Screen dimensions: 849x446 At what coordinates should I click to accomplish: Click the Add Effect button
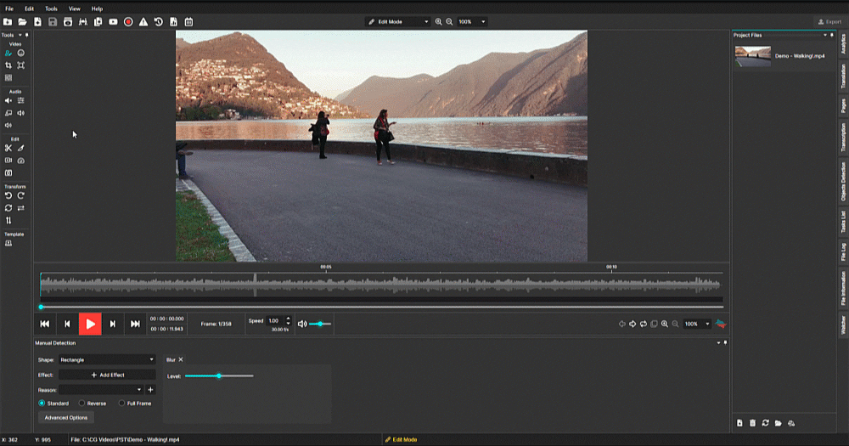pos(107,375)
